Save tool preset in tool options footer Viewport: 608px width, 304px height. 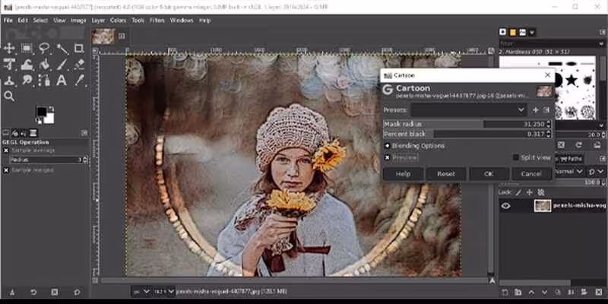point(12,292)
